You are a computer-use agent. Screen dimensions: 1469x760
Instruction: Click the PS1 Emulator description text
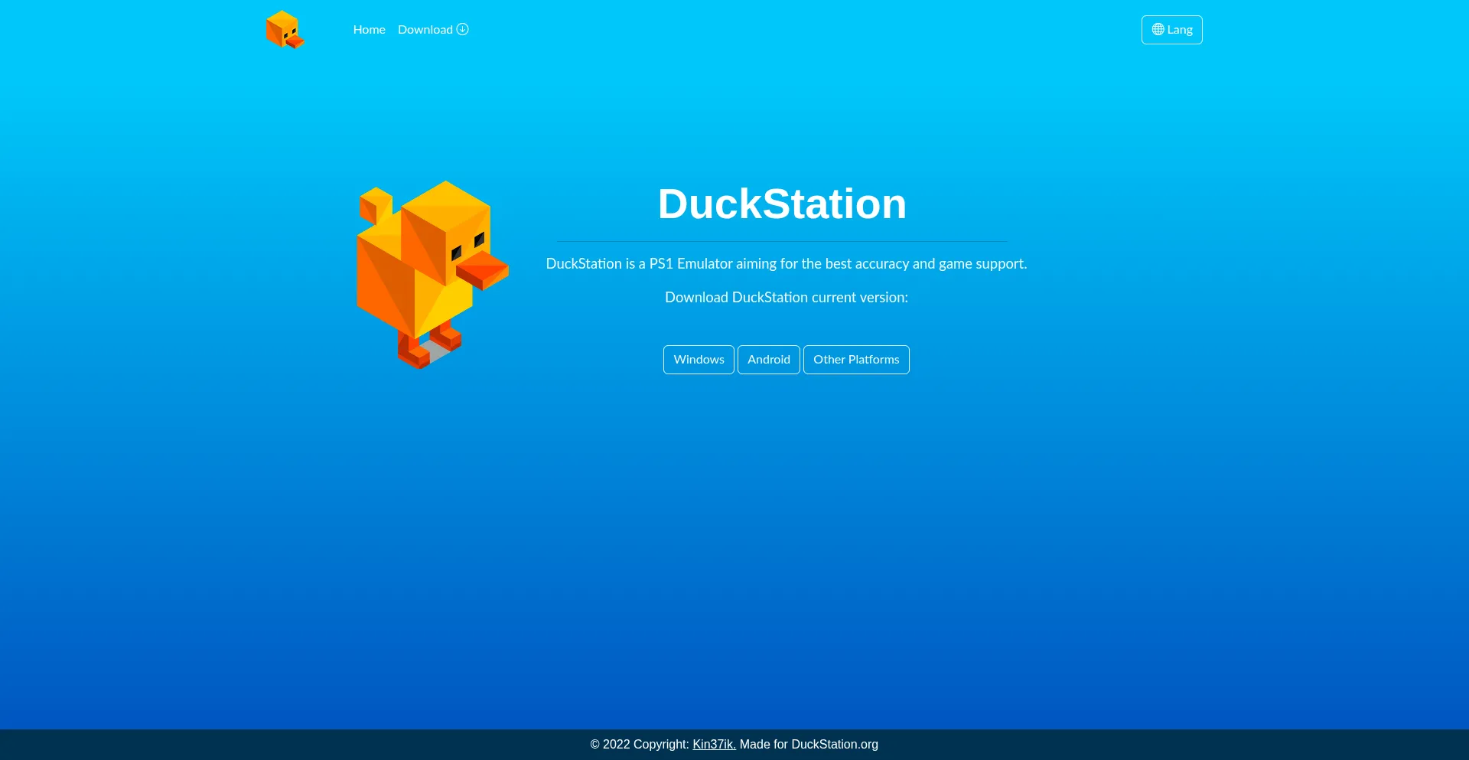(x=786, y=264)
